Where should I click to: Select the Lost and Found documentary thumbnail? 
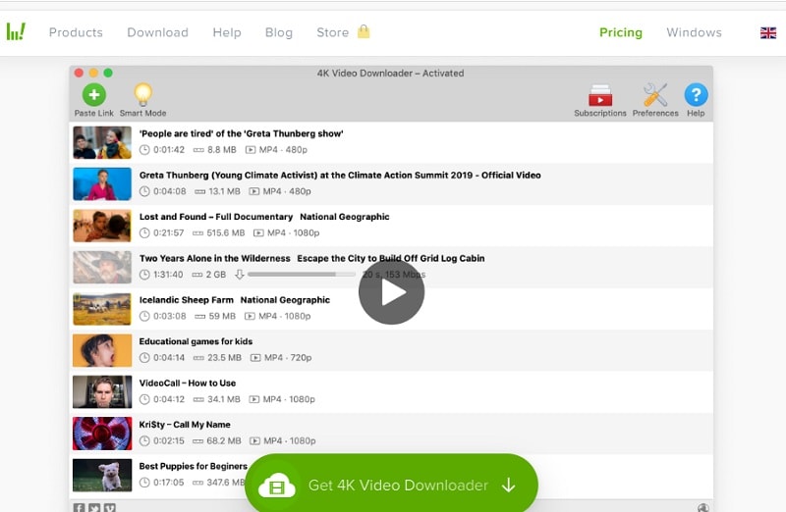coord(102,226)
